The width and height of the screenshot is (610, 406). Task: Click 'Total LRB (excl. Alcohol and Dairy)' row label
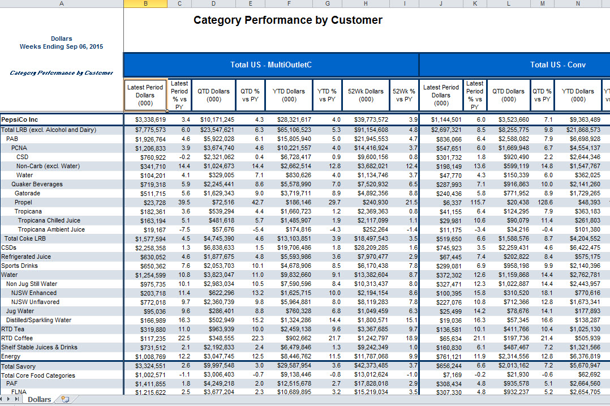click(x=49, y=130)
